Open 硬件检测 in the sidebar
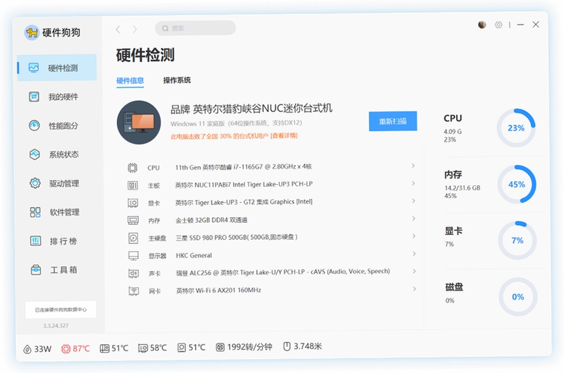The image size is (564, 373). pyautogui.click(x=57, y=68)
